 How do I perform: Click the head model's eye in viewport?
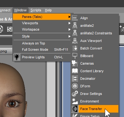point(13,104)
